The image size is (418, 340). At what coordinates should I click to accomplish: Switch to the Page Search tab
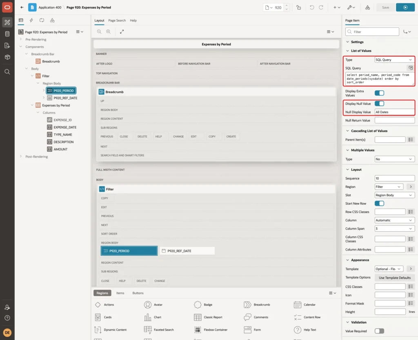117,20
